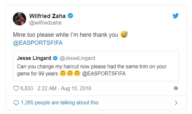Click the speech bubble conversation icon
The width and height of the screenshot is (192, 114).
pyautogui.click(x=16, y=103)
